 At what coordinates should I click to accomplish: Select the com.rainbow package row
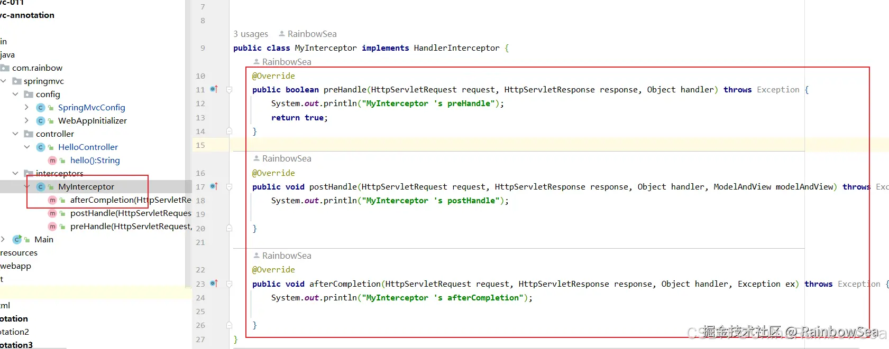pyautogui.click(x=37, y=68)
